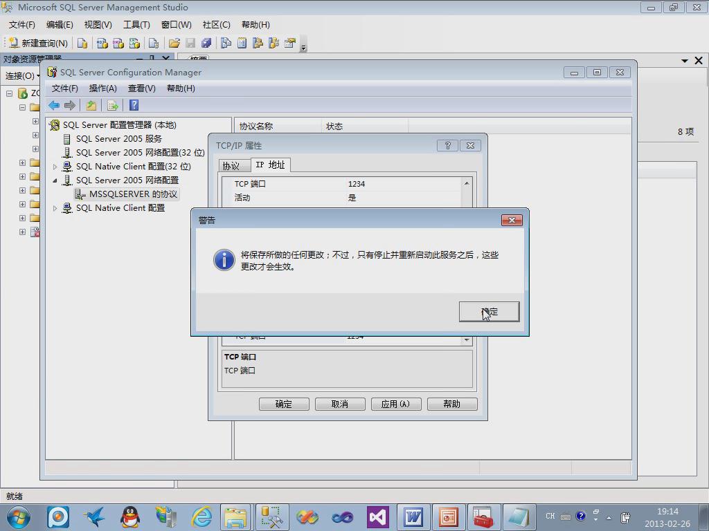Click the DMX query icon in SSMS toolbar
Screen dimensions: 709x531
click(118, 43)
